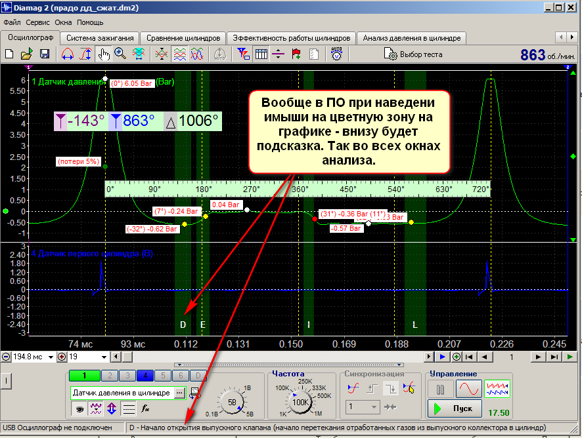Screen dimensions: 582x438
Task: Switch to the Сравнение цилиндров tab
Action: pyautogui.click(x=183, y=38)
